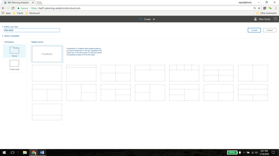Select the Single page workspace icon
Image resolution: width=279 pixels, height=156 pixels.
tap(14, 64)
